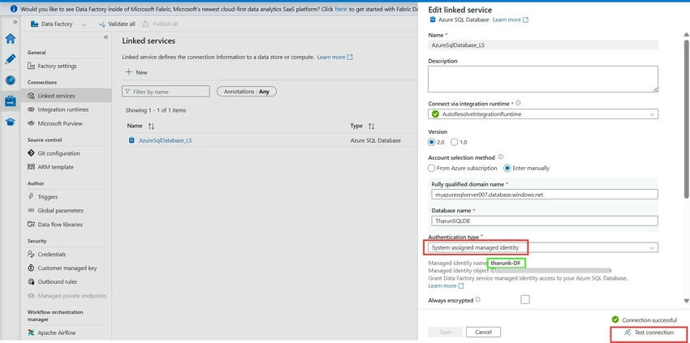Open the Data Factory dropdown
Viewport: 690px width, 343px height.
pyautogui.click(x=58, y=24)
